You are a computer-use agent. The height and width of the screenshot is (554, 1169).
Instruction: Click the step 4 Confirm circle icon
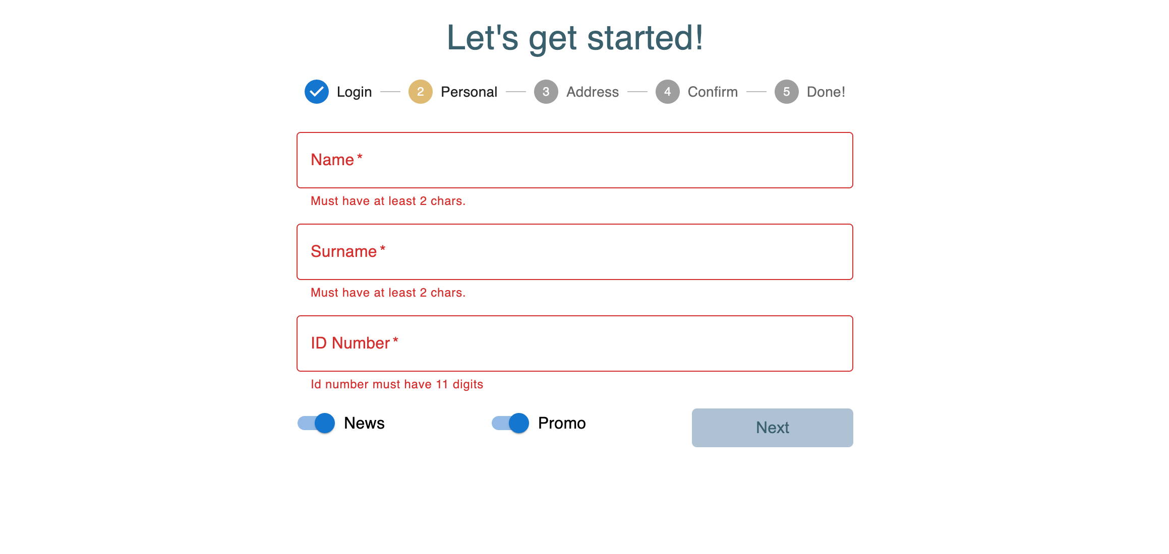[x=667, y=92]
